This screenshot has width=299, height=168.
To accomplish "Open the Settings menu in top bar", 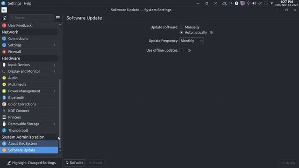I will 14,3.
